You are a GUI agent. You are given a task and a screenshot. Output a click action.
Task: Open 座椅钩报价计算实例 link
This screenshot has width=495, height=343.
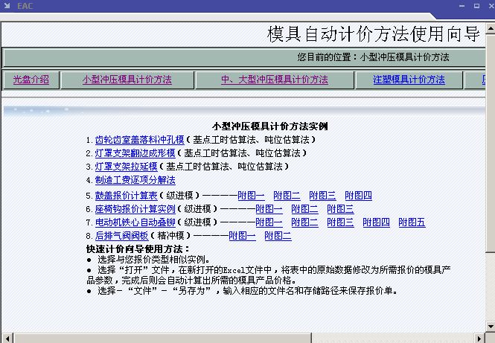[135, 209]
